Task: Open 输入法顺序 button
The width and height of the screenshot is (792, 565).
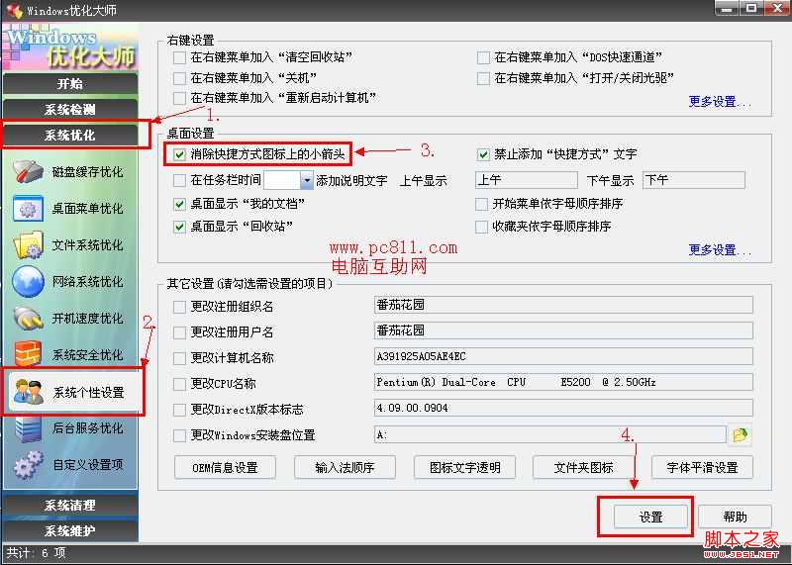Action: coord(345,468)
